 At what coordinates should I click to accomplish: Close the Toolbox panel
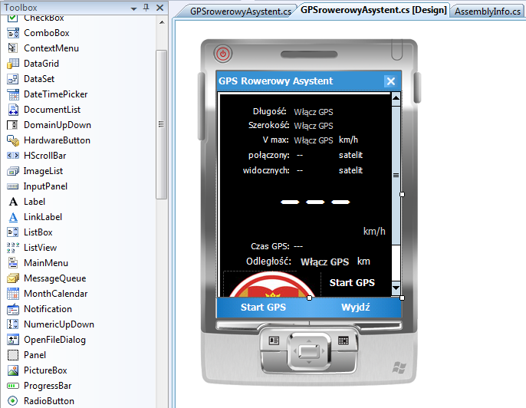[x=159, y=8]
